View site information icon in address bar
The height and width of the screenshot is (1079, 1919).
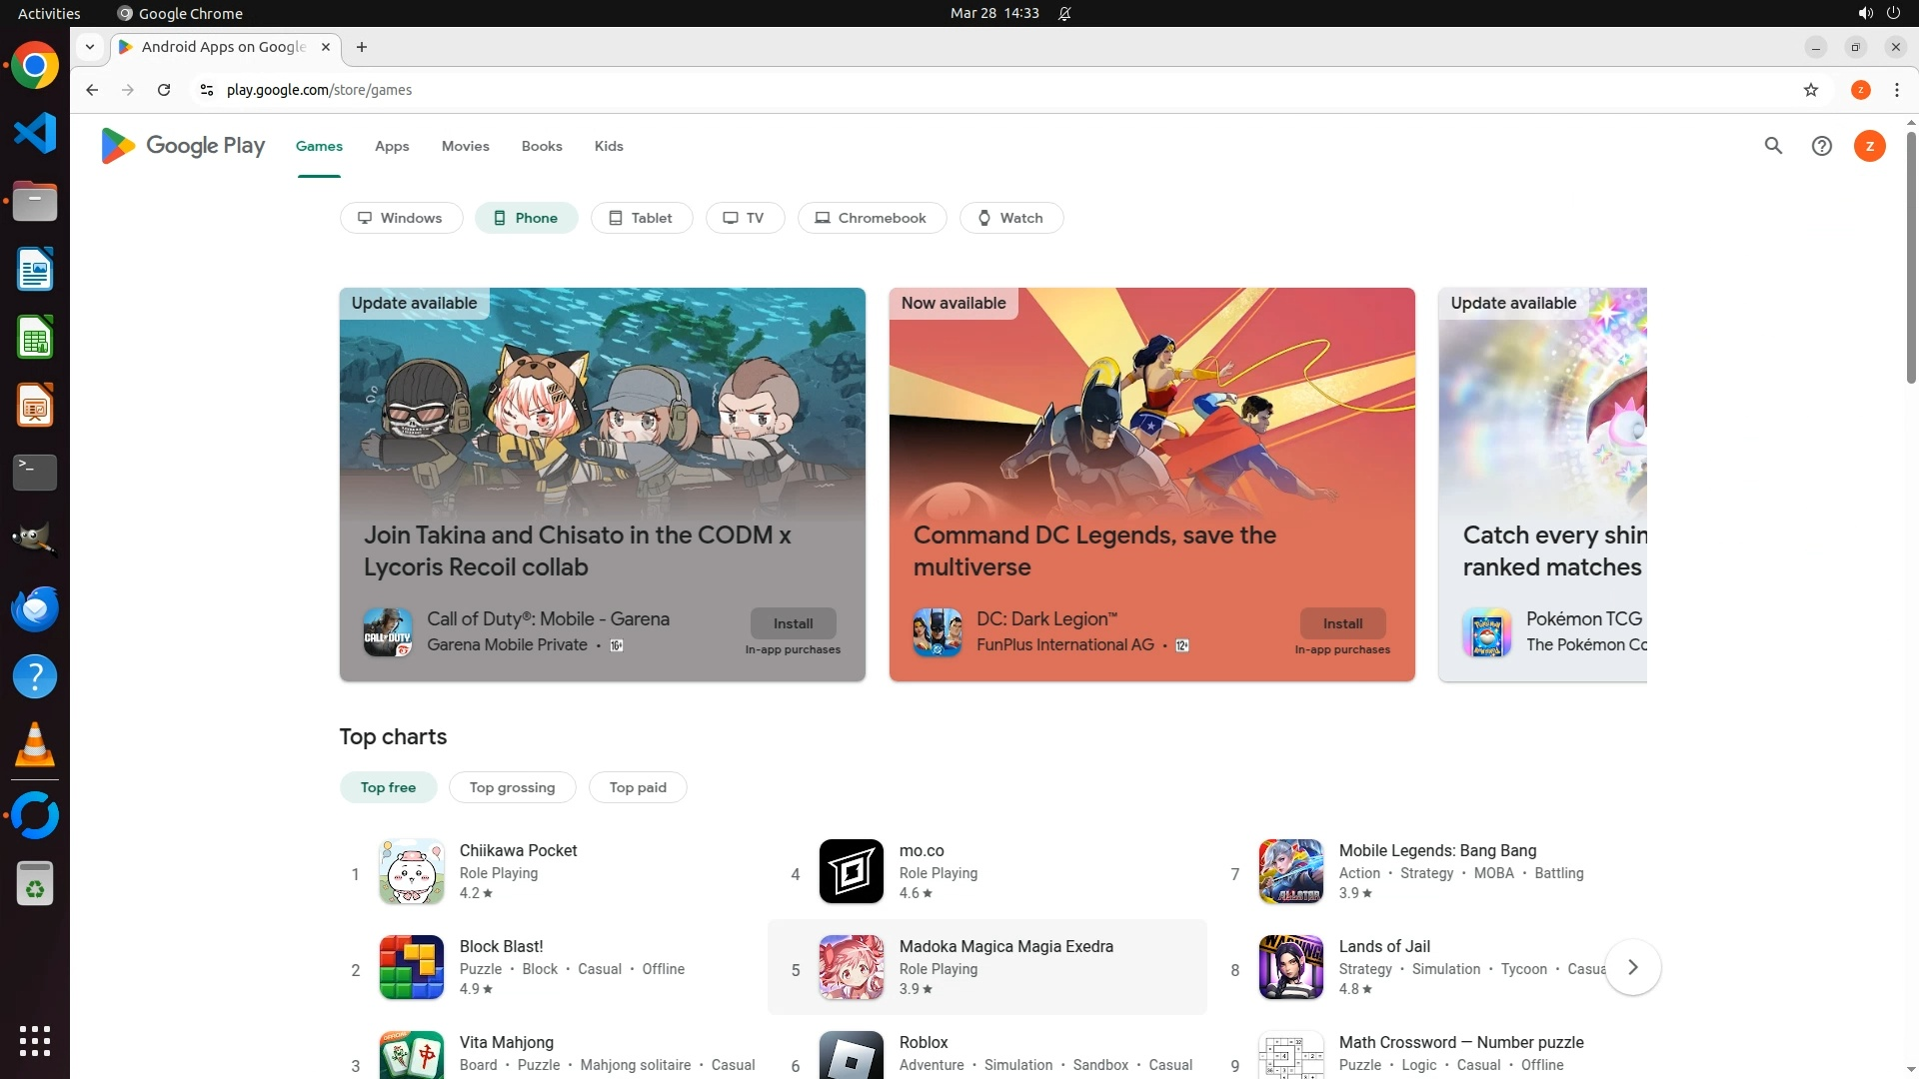coord(207,90)
